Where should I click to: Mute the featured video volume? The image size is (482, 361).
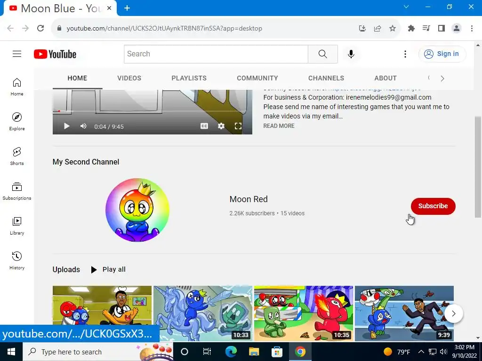coord(83,126)
